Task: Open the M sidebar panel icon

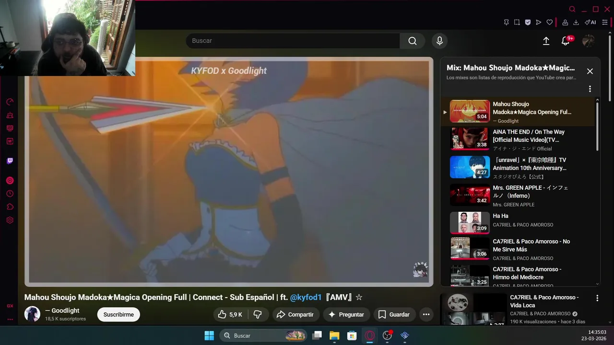Action: click(10, 141)
